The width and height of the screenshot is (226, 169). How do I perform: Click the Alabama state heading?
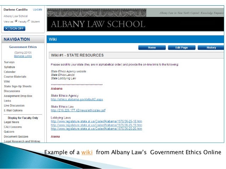57,89
